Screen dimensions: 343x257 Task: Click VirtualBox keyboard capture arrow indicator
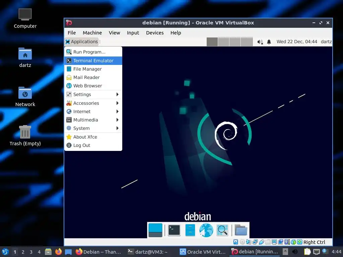coord(300,242)
